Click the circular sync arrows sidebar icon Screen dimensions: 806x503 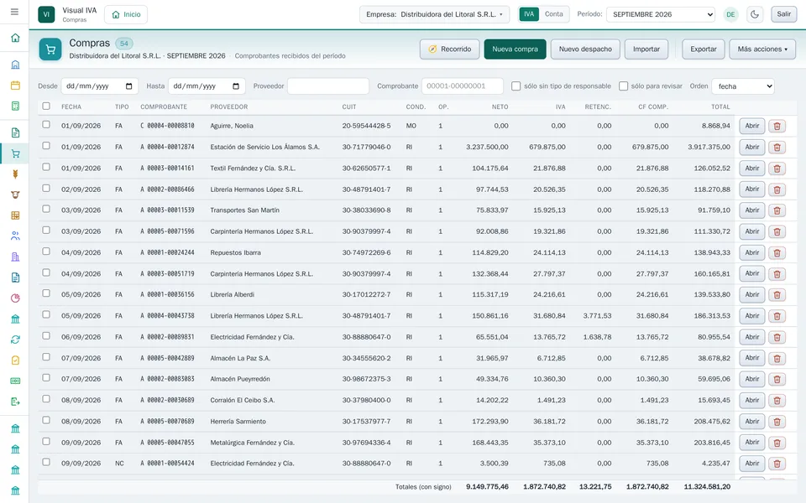pyautogui.click(x=15, y=340)
